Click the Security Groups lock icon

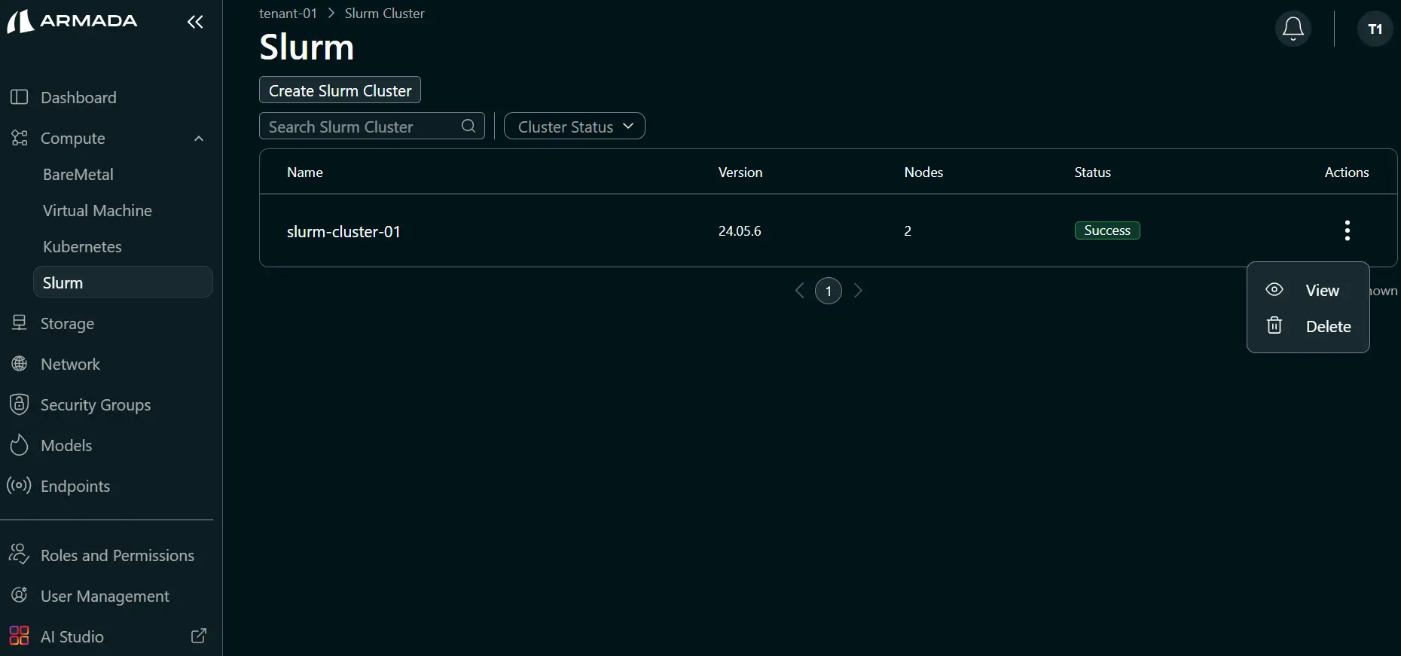20,404
